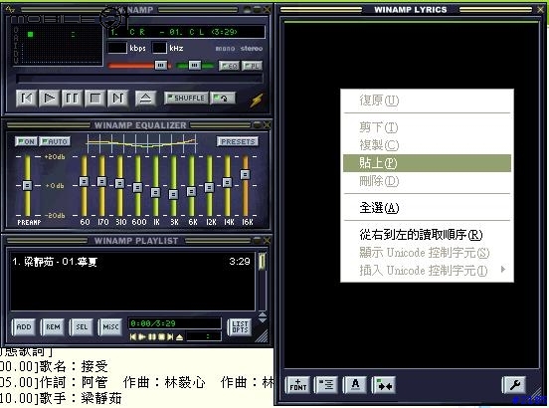Open file with the Eject button

point(145,99)
